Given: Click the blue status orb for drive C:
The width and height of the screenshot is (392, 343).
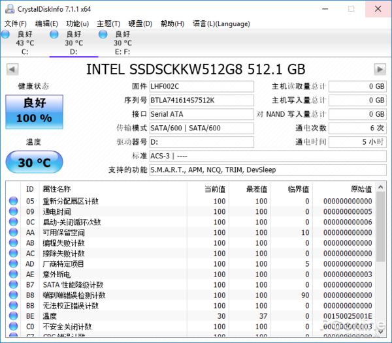Looking at the screenshot, I should pyautogui.click(x=5, y=35).
